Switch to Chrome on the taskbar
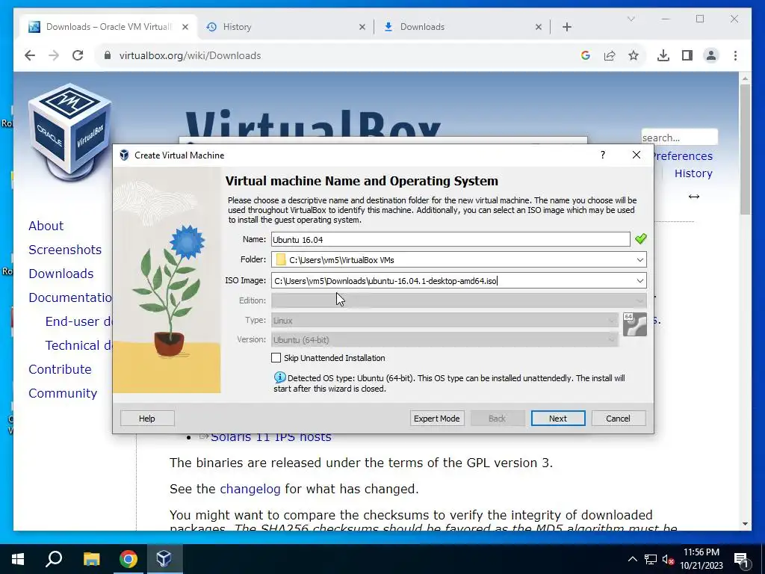The image size is (765, 574). point(128,559)
